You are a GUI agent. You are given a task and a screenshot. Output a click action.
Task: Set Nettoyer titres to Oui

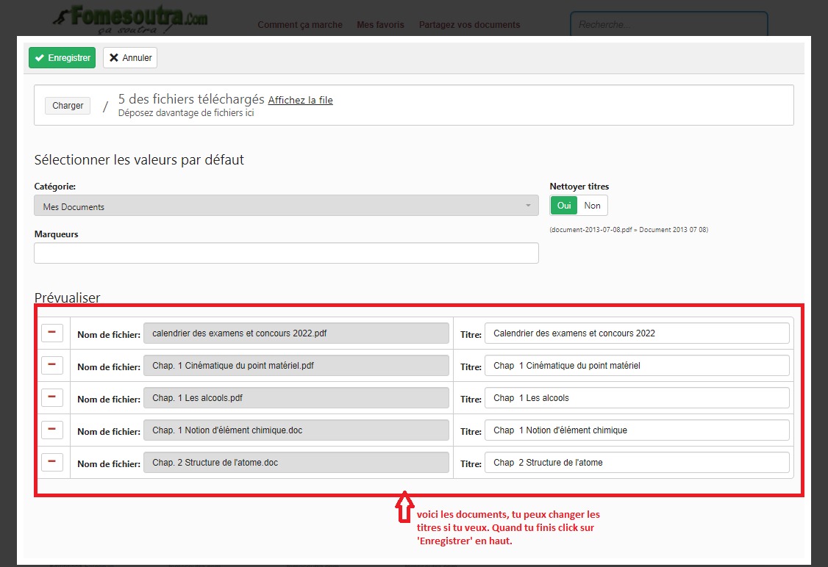click(x=563, y=206)
